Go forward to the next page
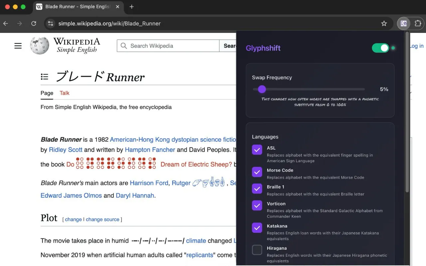 coord(20,23)
